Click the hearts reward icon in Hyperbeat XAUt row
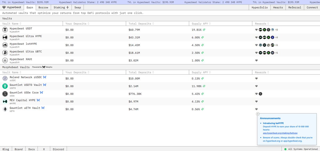The image size is (320, 151). point(256,60)
